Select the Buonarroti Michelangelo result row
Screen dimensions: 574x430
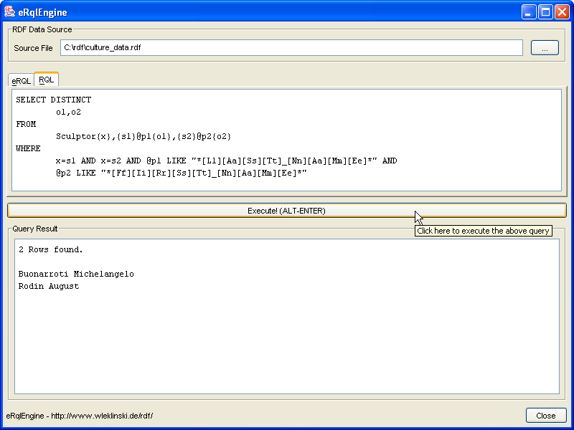pyautogui.click(x=76, y=274)
